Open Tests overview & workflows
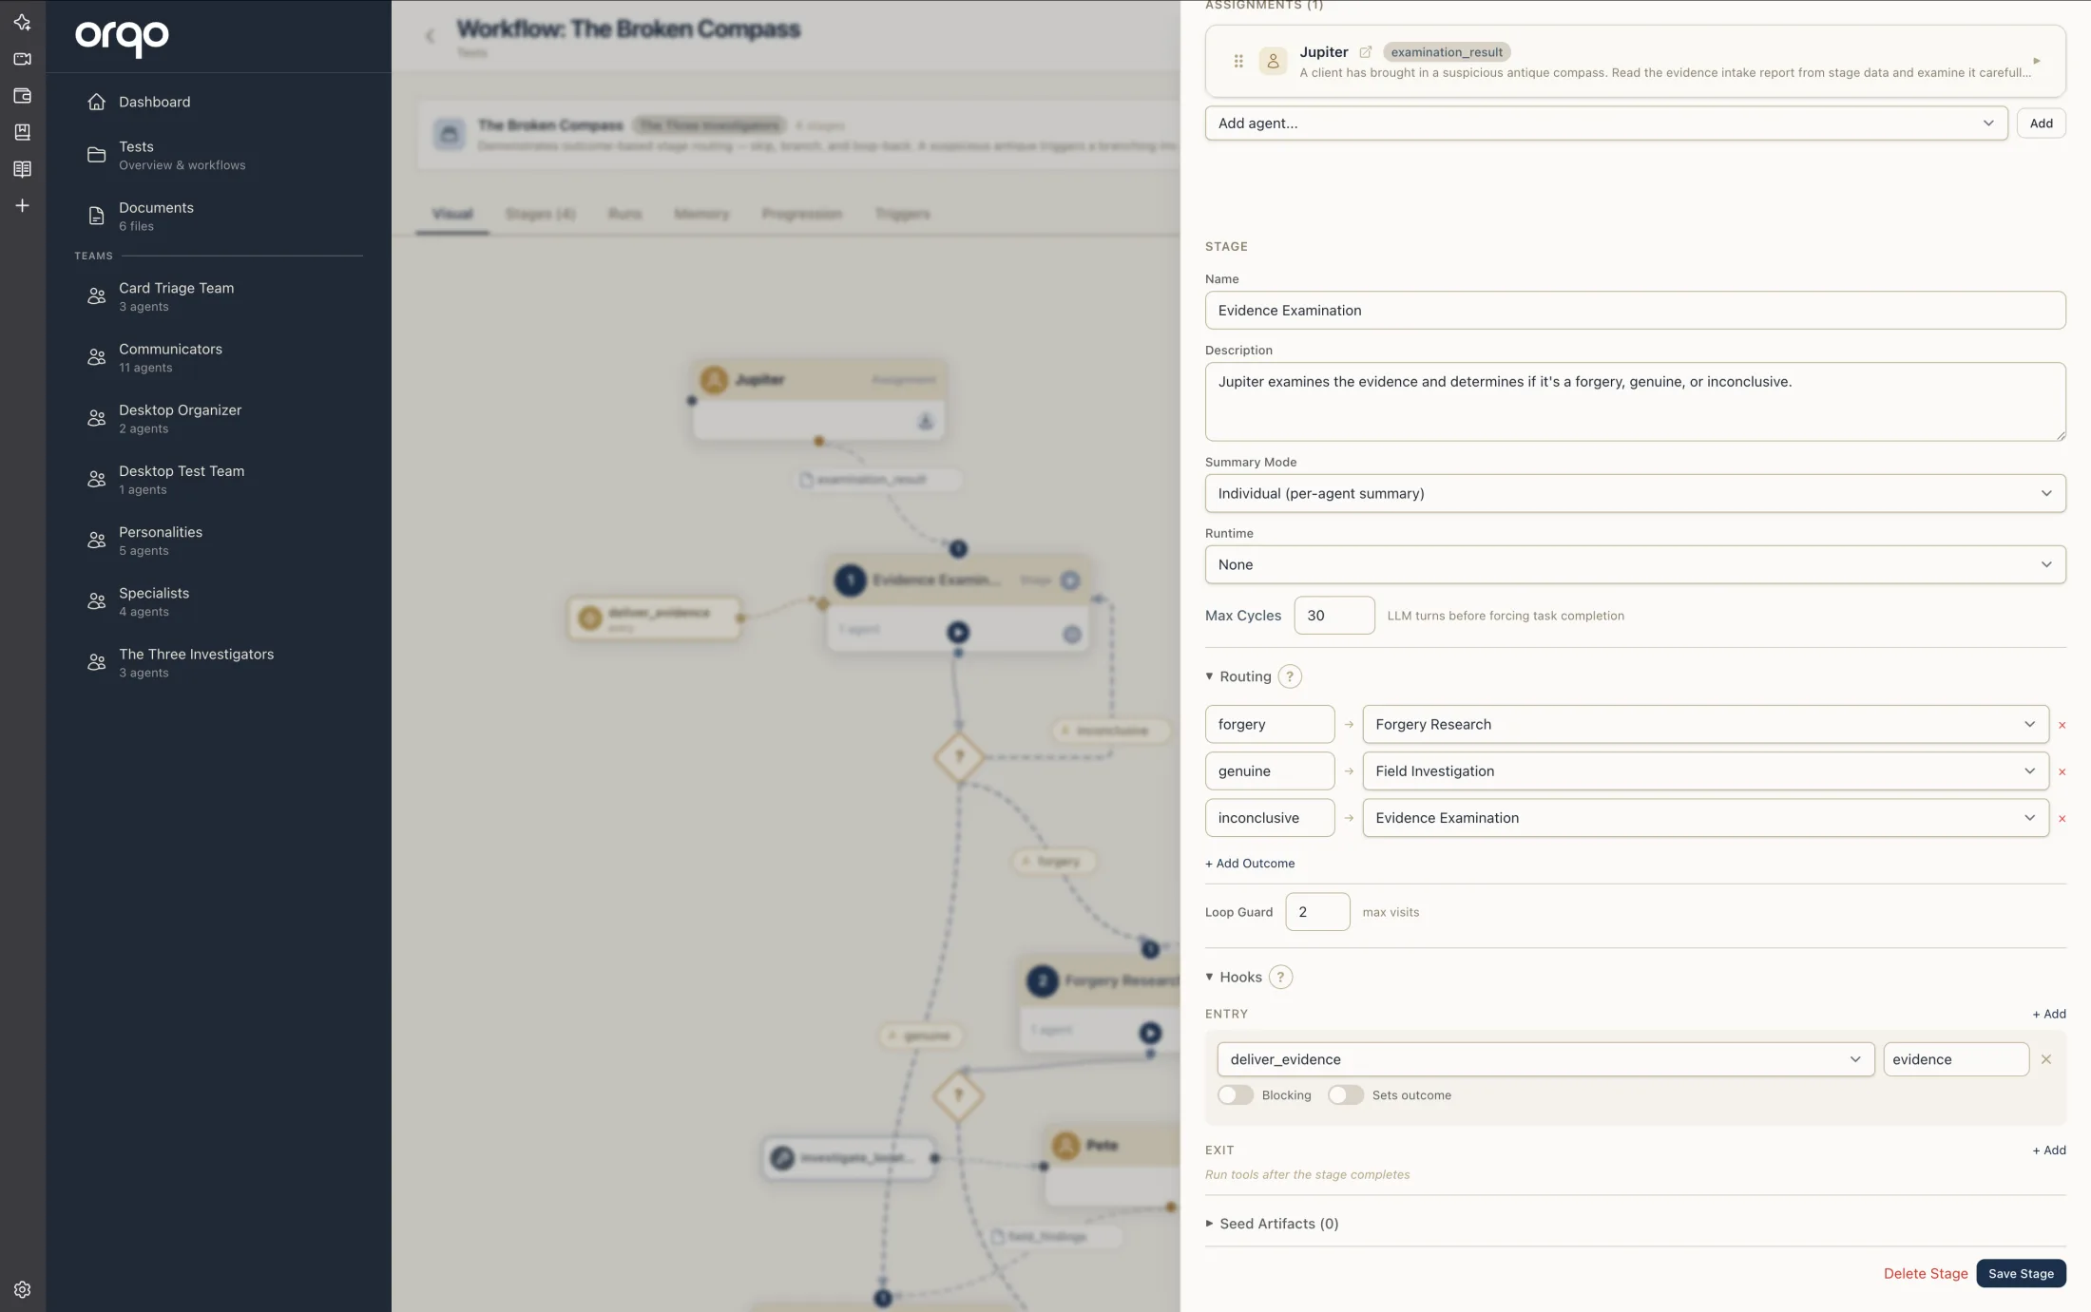Screen dimensions: 2091x1312 point(219,155)
